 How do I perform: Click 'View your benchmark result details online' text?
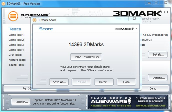[x=85, y=67]
